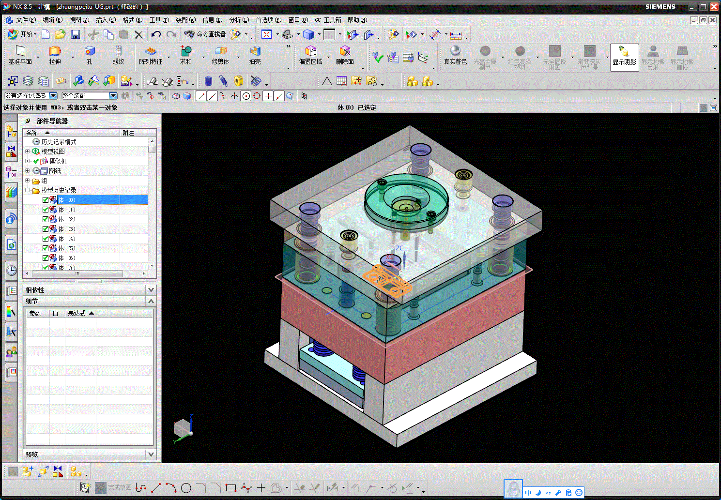Open the assembly navigator sidebar tab
721x500 pixels.
(11, 131)
